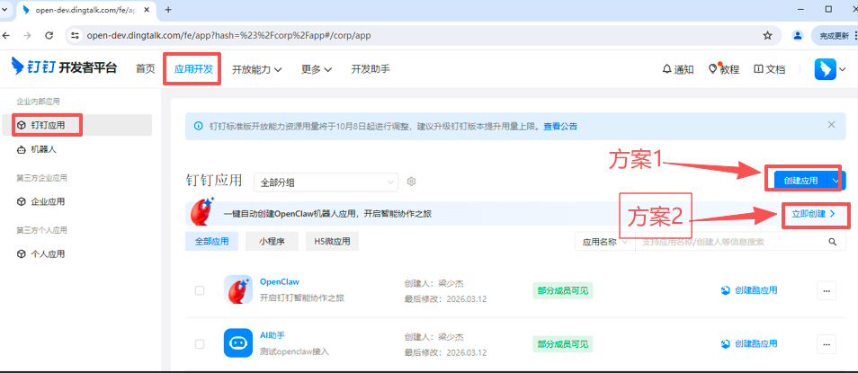The image size is (858, 373).
Task: Click the 完成更新 browser update button
Action: coord(834,36)
